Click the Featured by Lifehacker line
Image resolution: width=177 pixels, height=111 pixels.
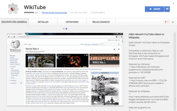click(139, 64)
